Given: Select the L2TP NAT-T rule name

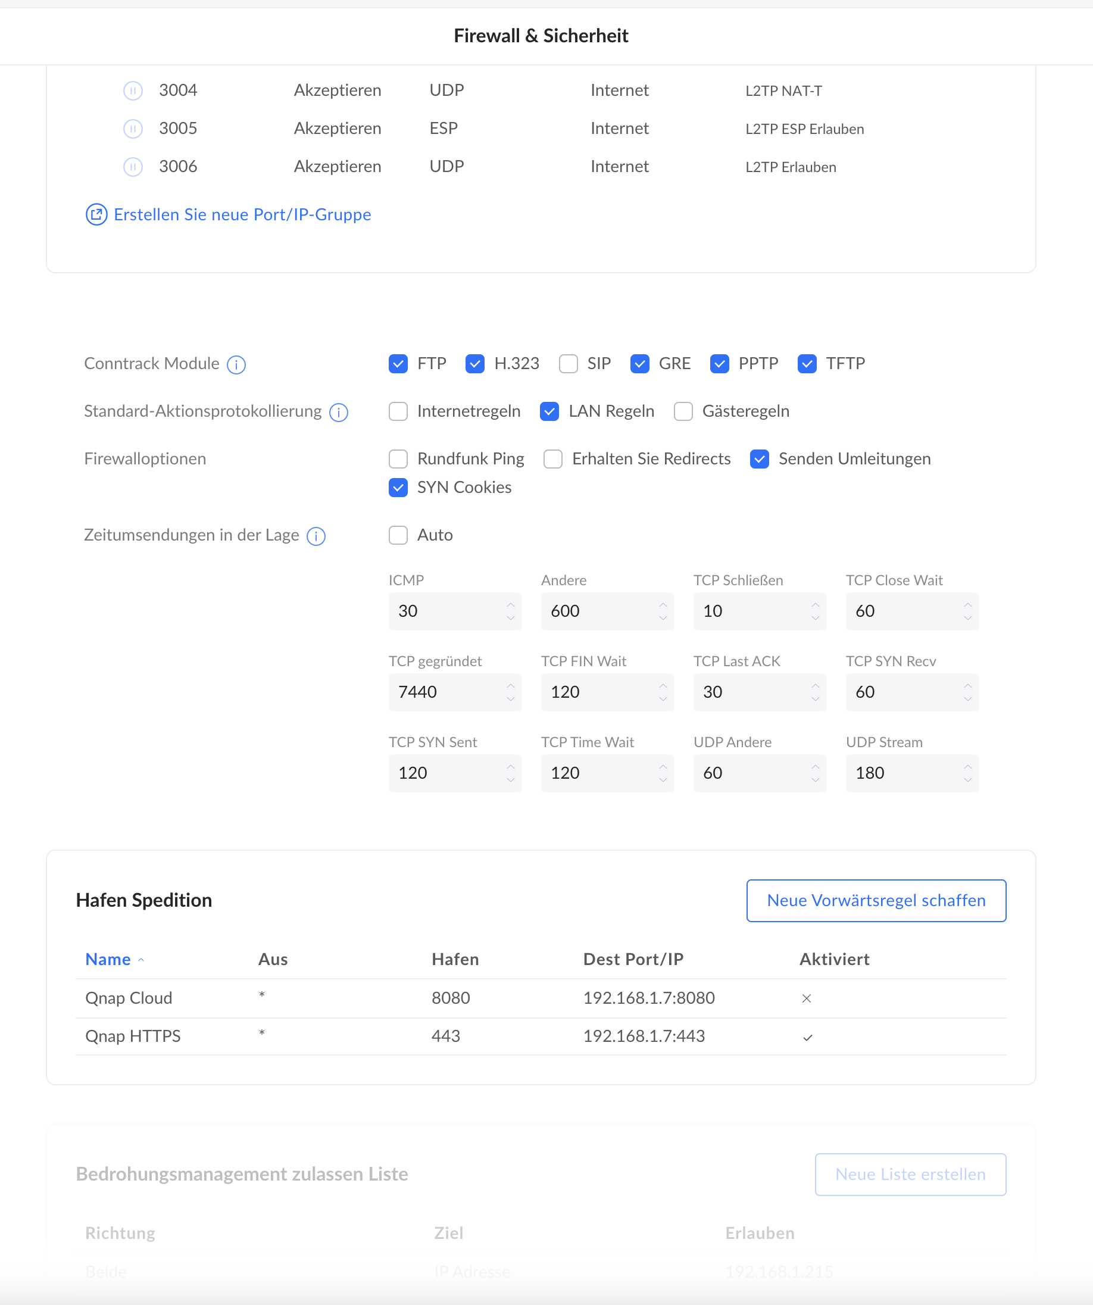Looking at the screenshot, I should point(783,90).
